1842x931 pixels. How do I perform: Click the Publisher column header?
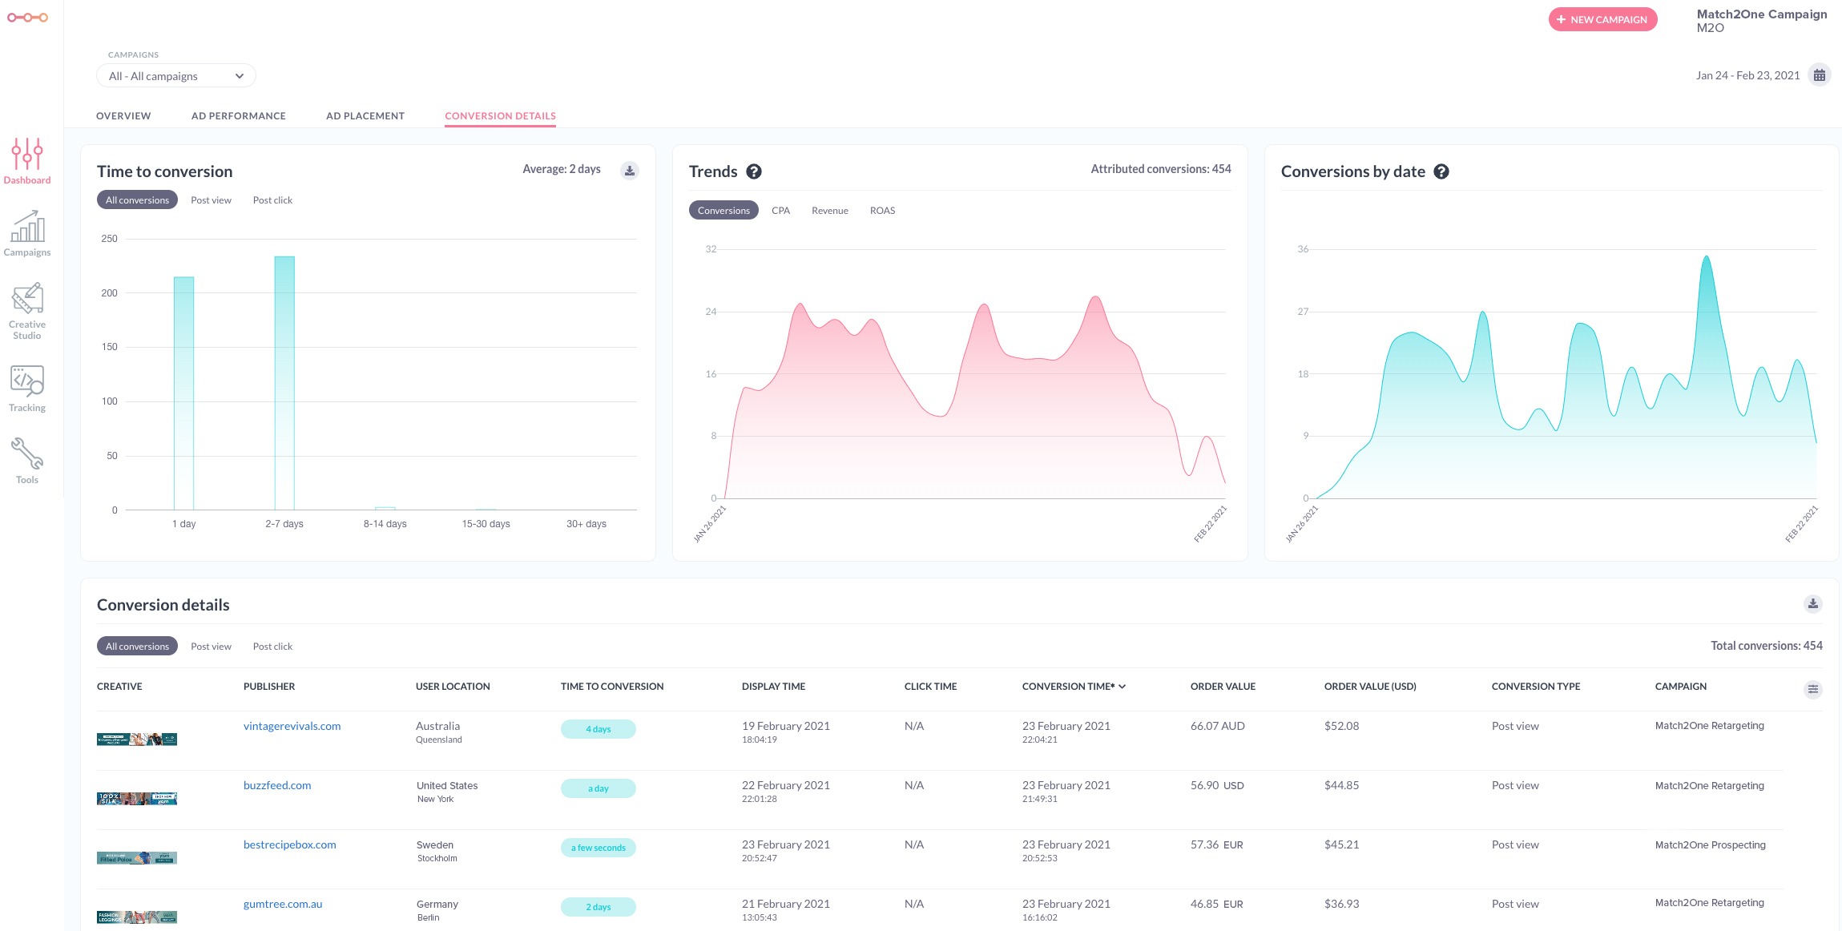[x=269, y=687]
